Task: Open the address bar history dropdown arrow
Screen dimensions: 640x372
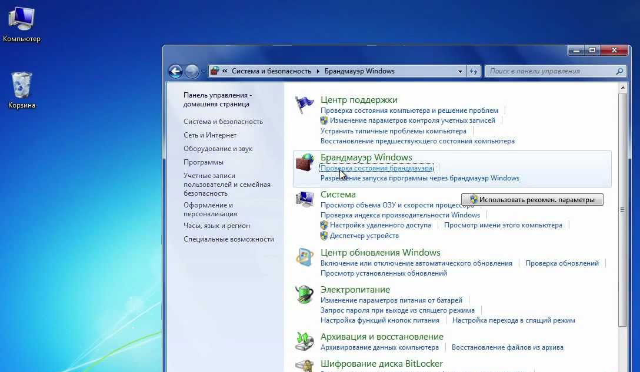Action: [460, 71]
